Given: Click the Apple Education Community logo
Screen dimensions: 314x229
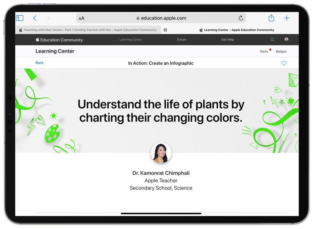Looking at the screenshot, I should pos(59,40).
